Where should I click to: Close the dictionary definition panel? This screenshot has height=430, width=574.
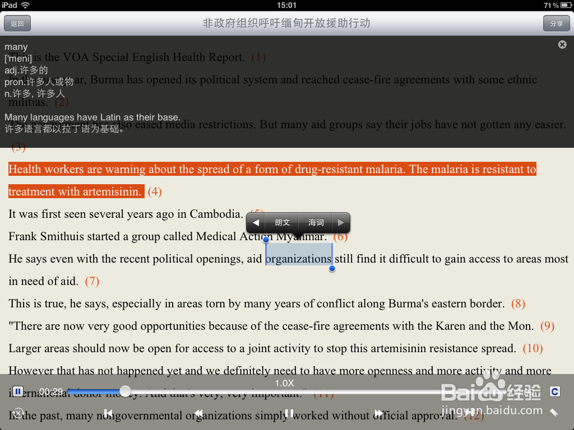point(563,45)
